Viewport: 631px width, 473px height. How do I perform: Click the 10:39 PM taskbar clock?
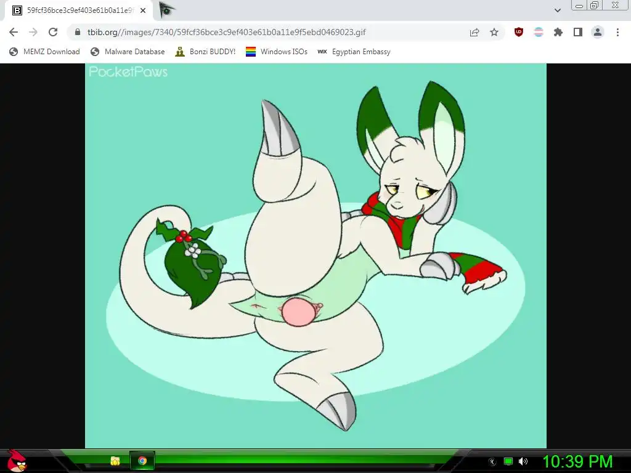pos(578,461)
